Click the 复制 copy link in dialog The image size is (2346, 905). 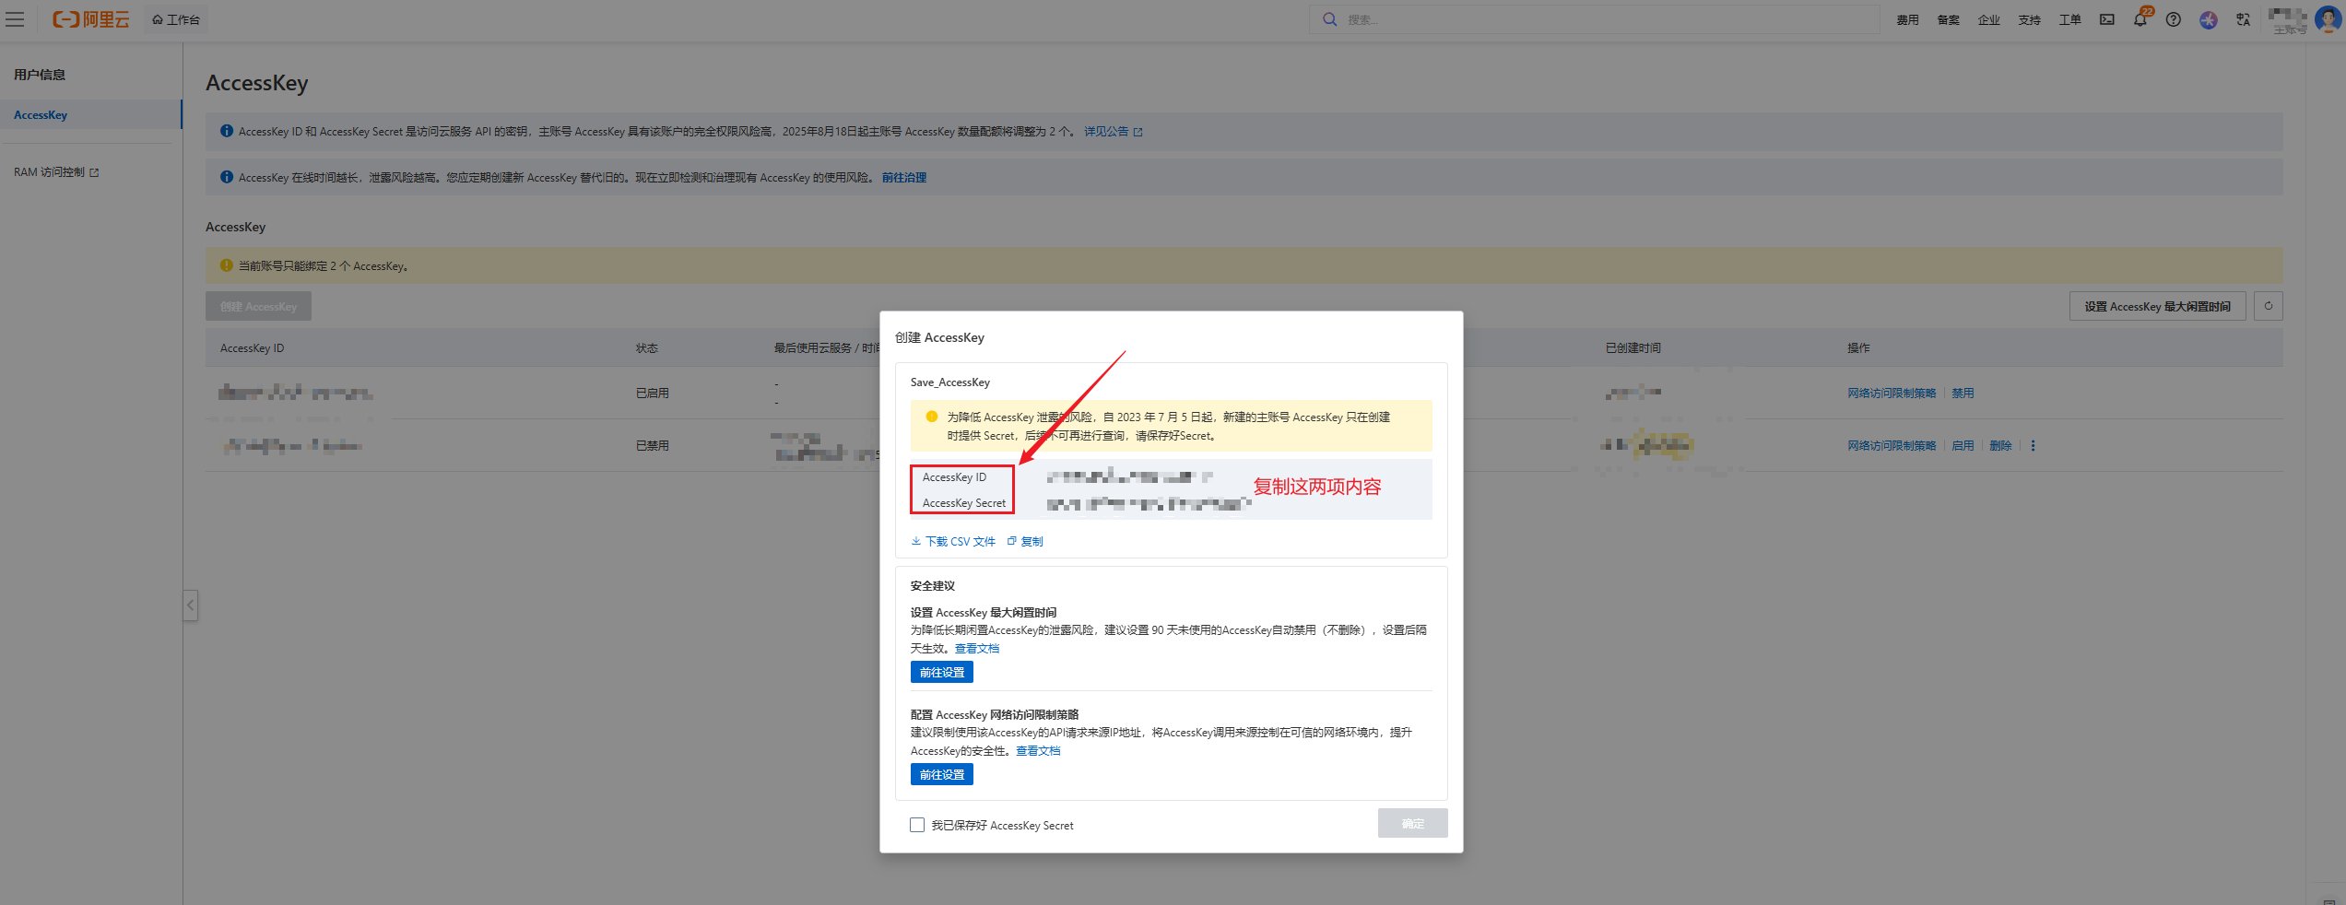pos(1026,542)
